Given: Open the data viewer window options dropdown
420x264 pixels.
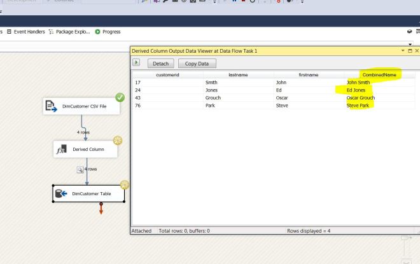Looking at the screenshot, I should click(402, 50).
